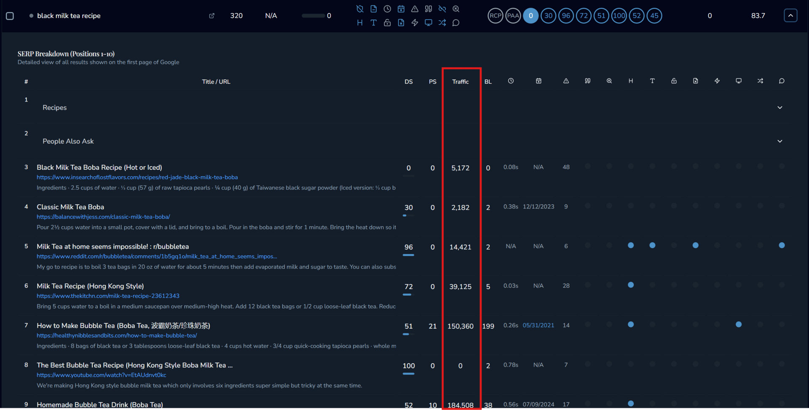Sort the table by the Traffic column

click(461, 82)
